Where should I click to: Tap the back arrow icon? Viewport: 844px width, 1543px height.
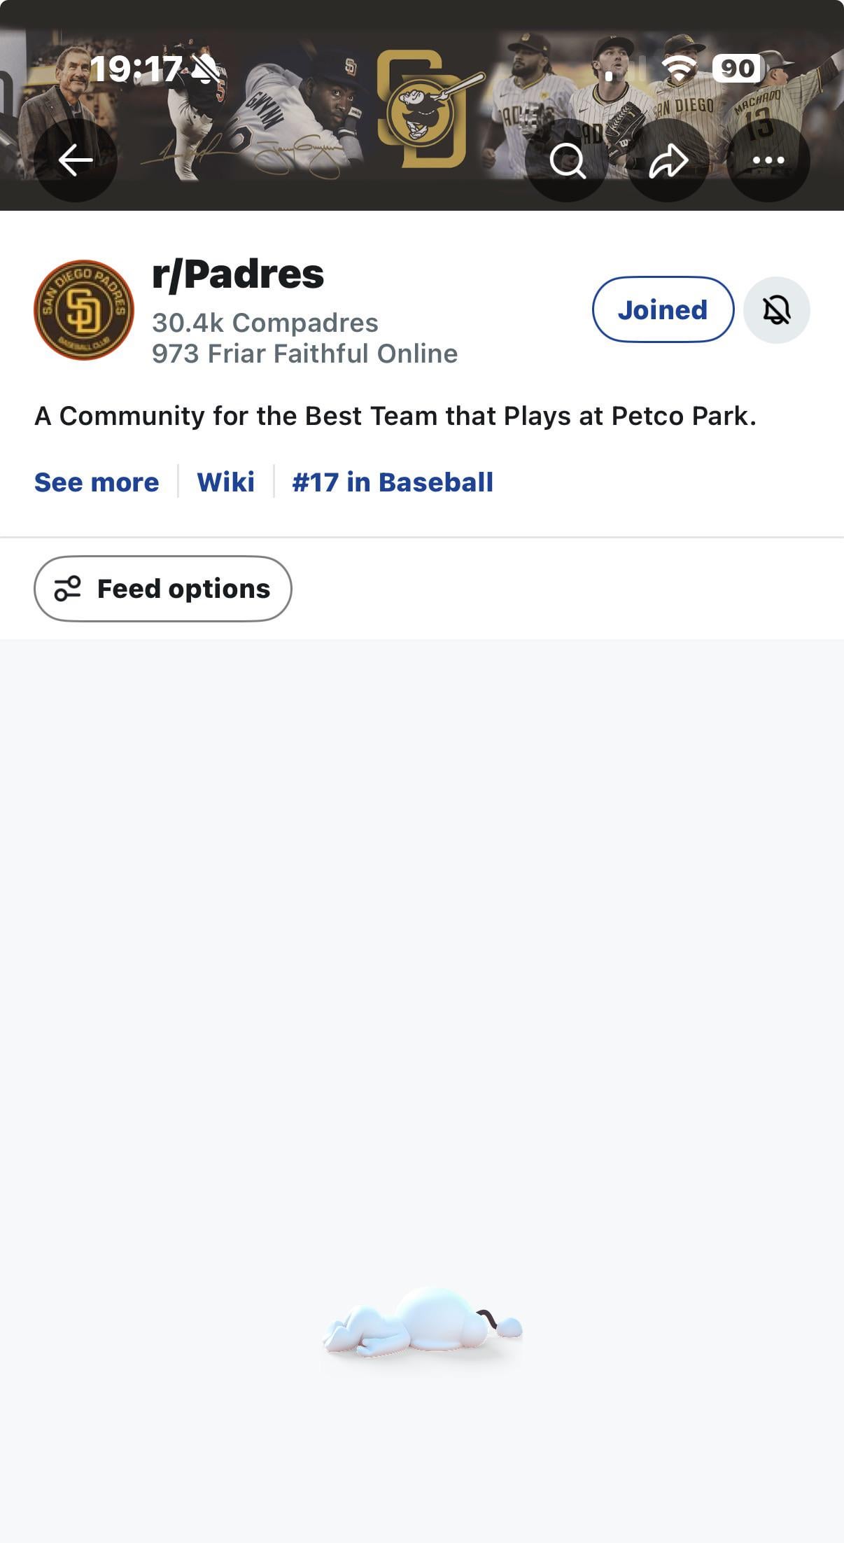click(76, 160)
